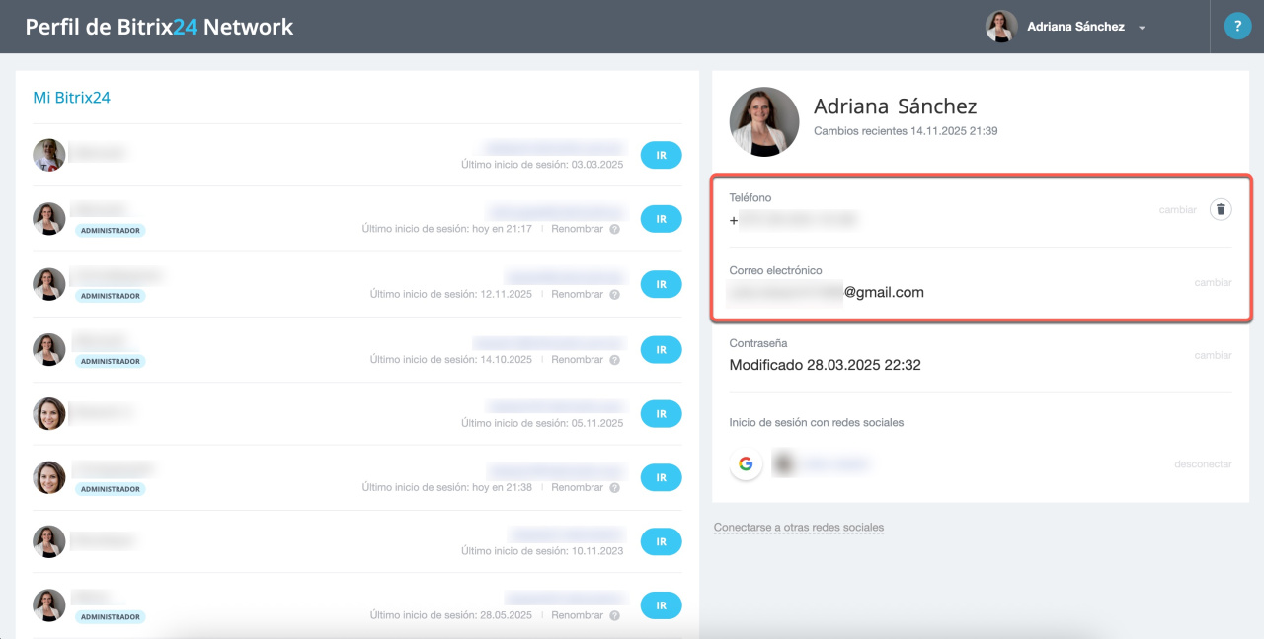Click 'cambiar' for the Contraseña field

click(x=1213, y=355)
